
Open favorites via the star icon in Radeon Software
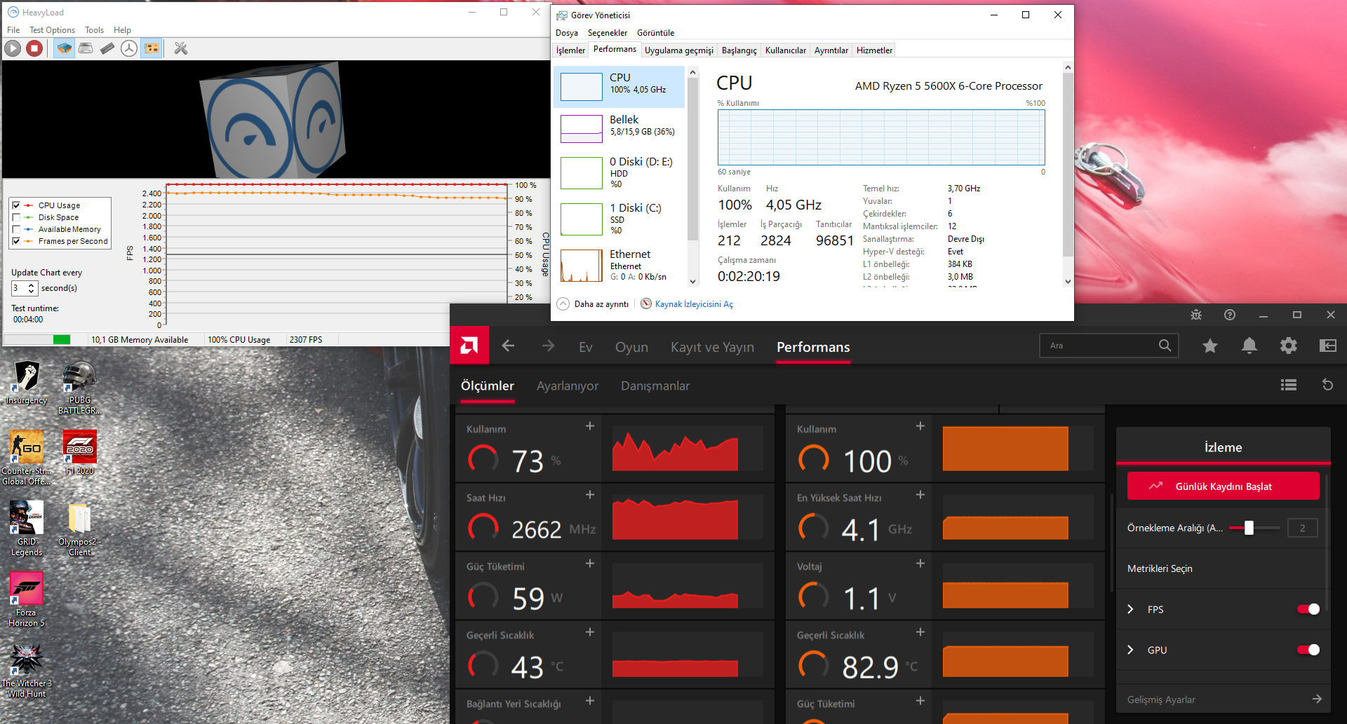(1210, 346)
